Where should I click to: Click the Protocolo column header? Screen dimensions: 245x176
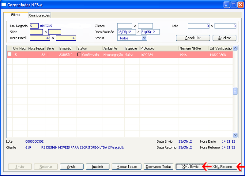pyautogui.click(x=159, y=48)
